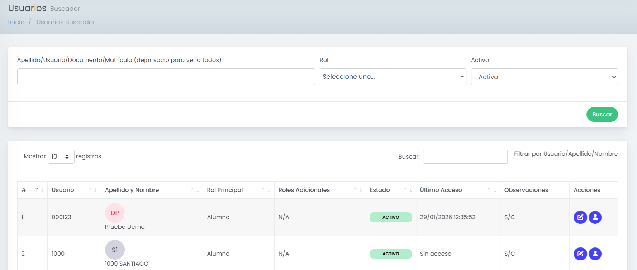Click the 'Prueba Demo' name text
Image resolution: width=637 pixels, height=270 pixels.
click(x=125, y=227)
